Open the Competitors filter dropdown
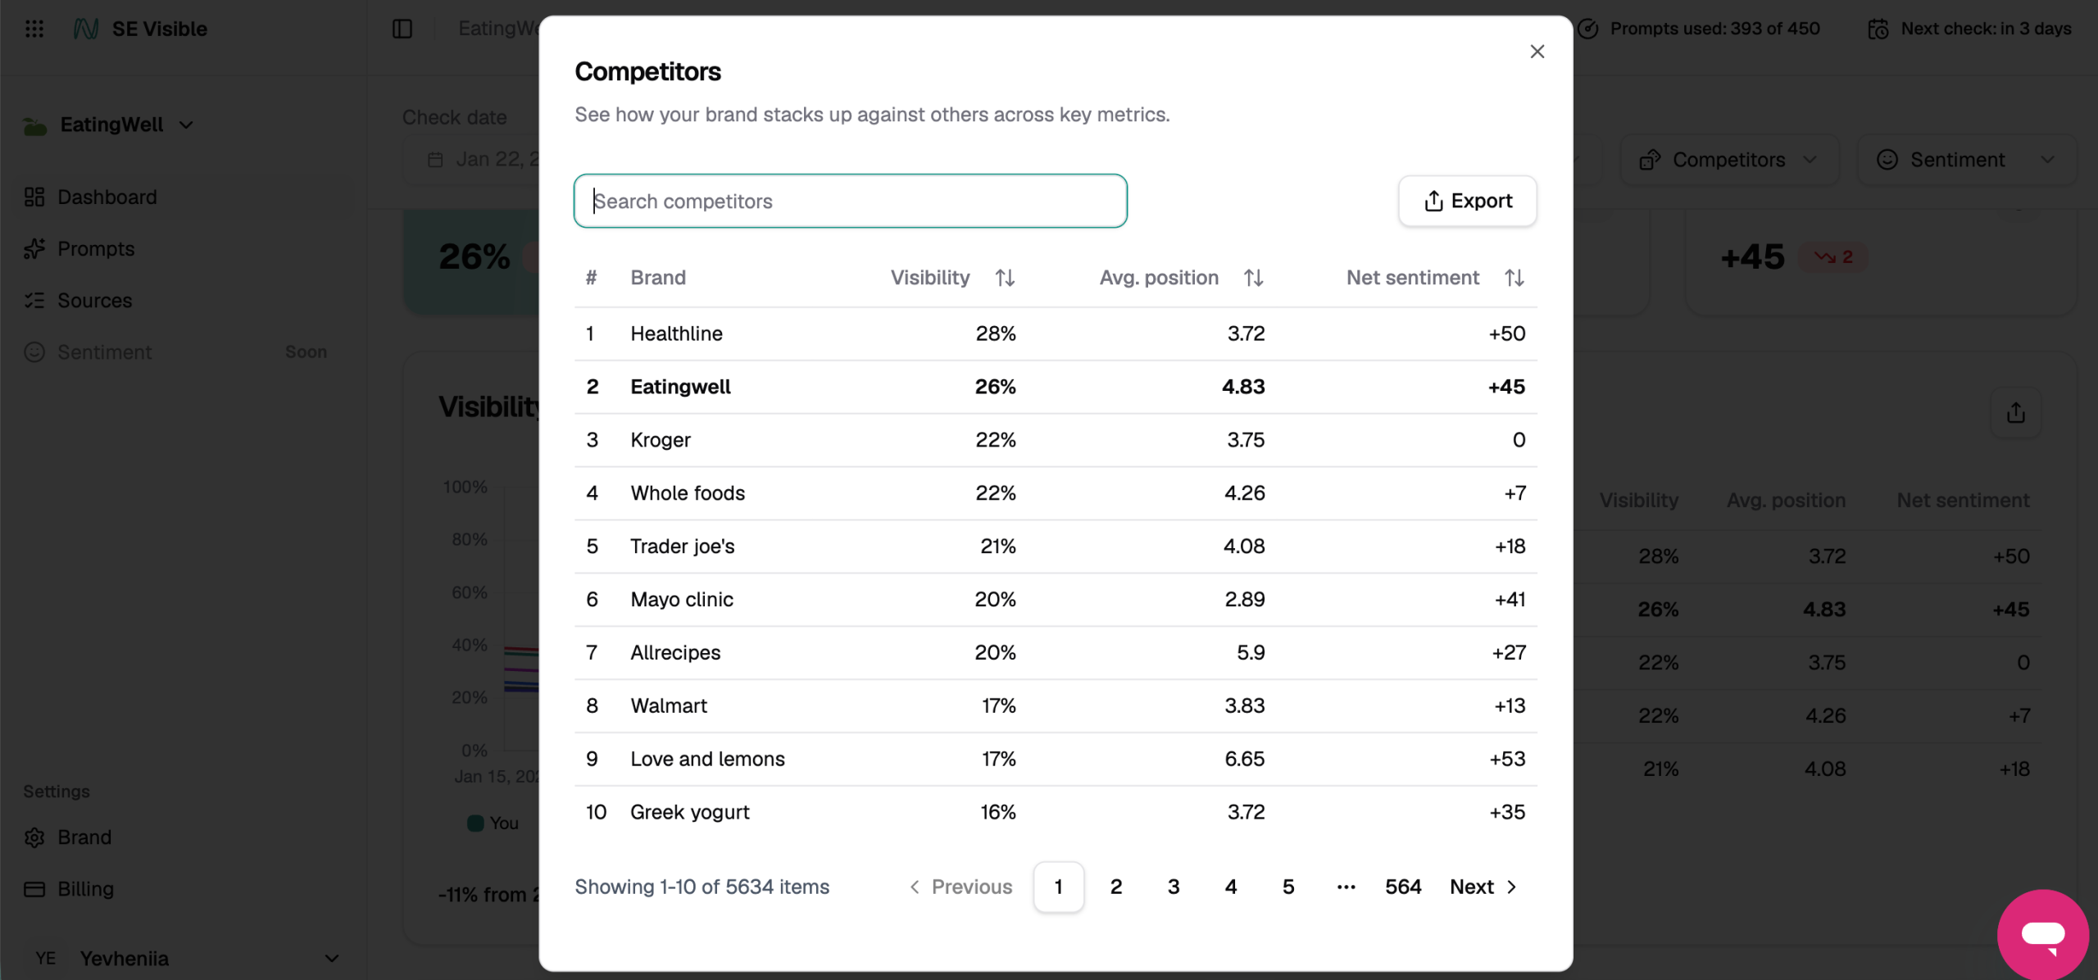Viewport: 2098px width, 980px height. pyautogui.click(x=1729, y=160)
